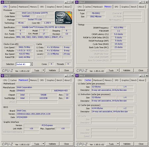The image size is (149, 147).
Task: Click L2 Cache descriptor 24-way set associative
Action: click(112, 111)
